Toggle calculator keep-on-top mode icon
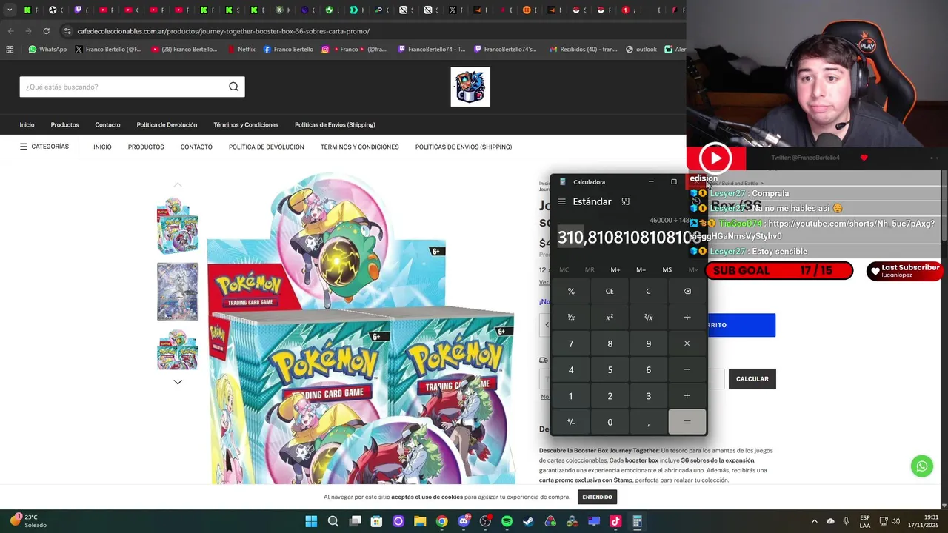 coord(625,201)
